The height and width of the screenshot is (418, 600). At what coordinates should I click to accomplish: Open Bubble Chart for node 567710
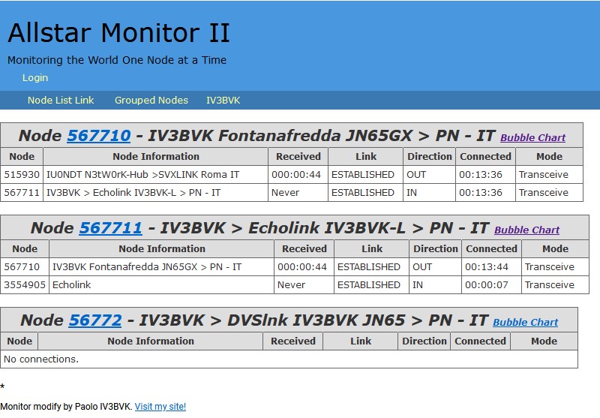532,138
